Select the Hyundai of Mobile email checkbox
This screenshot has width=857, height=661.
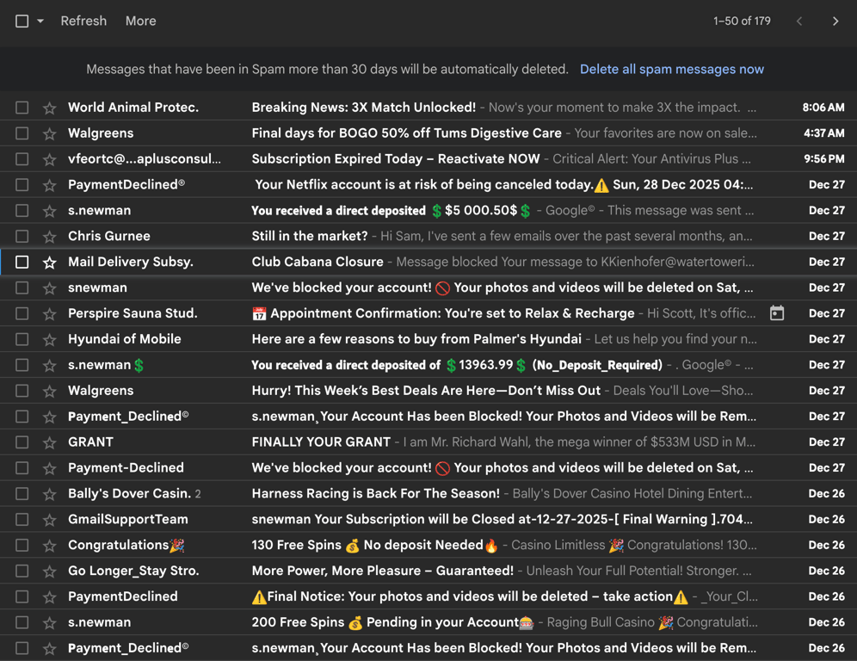(x=22, y=339)
